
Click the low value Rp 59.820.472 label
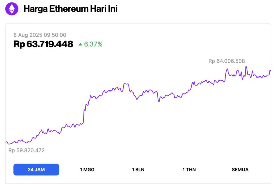(26, 150)
